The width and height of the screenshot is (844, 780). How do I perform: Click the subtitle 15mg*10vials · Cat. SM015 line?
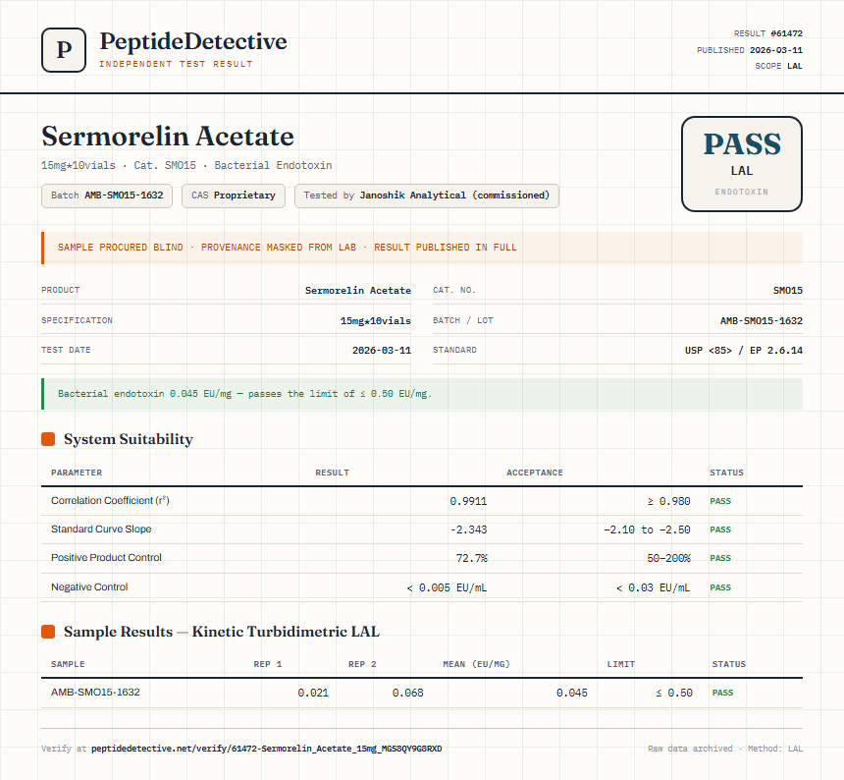coord(186,165)
